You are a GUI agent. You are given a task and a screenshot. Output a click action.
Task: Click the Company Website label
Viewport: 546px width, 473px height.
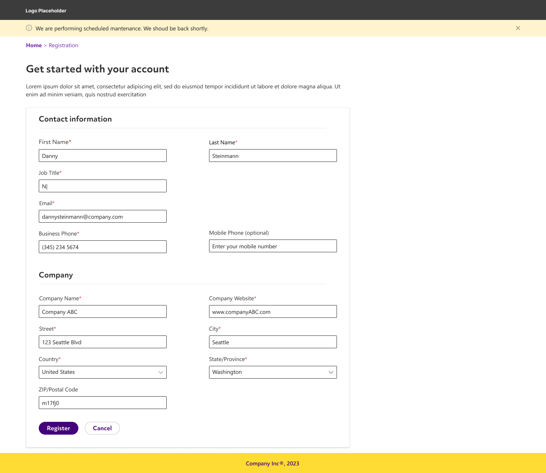233,298
